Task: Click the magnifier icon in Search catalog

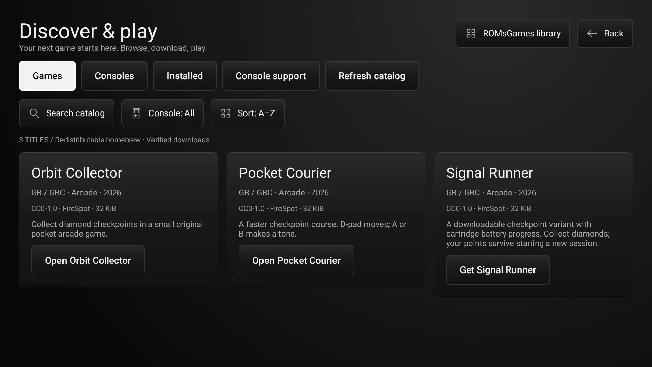Action: 34,113
